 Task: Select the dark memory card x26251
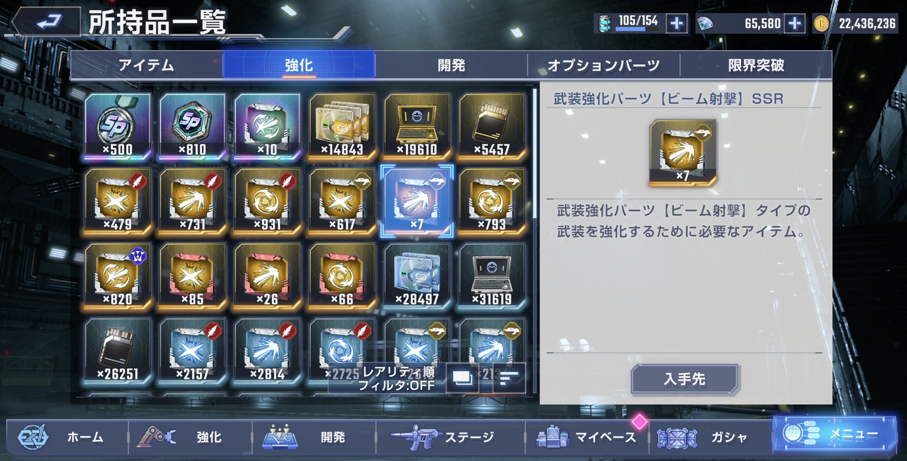click(118, 351)
